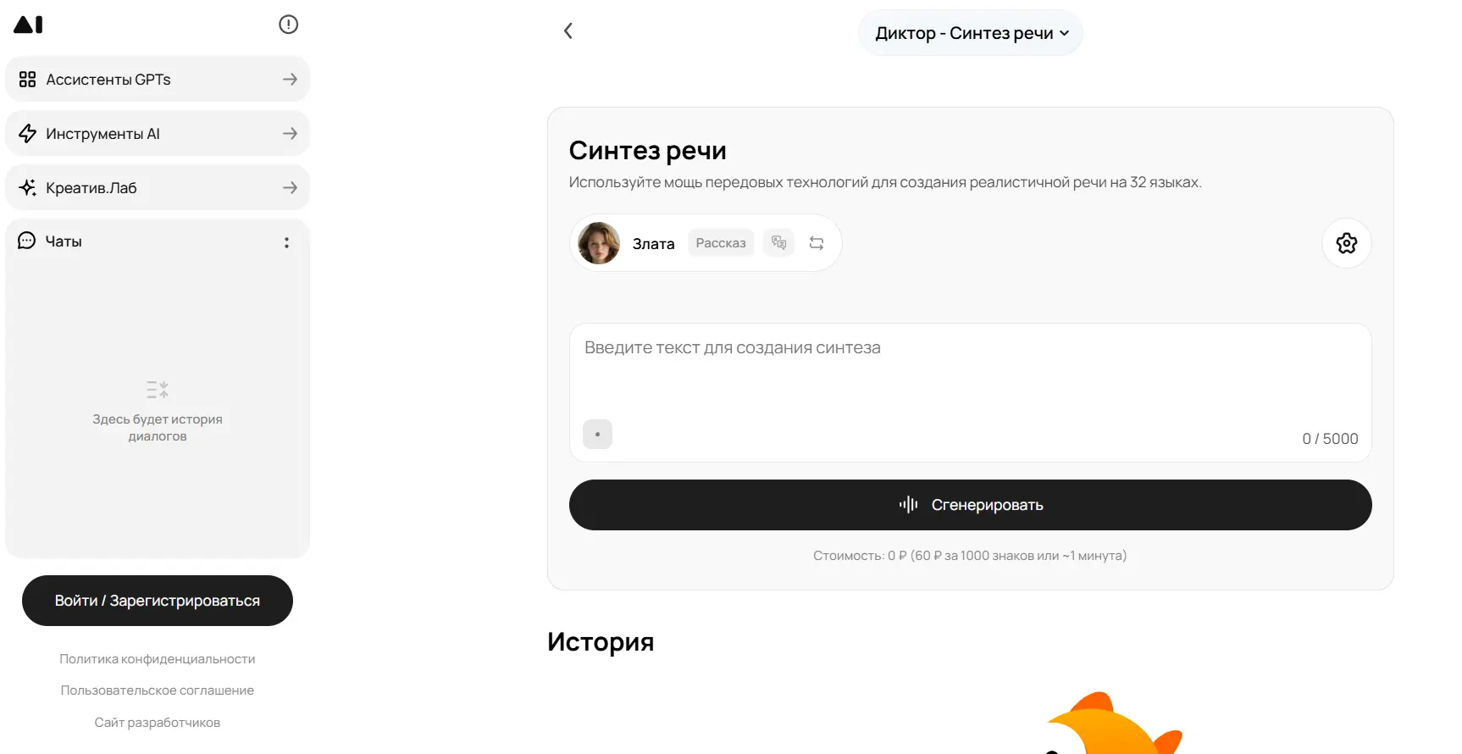This screenshot has height=754, width=1462.
Task: Click the swap voice arrows icon
Action: click(817, 243)
